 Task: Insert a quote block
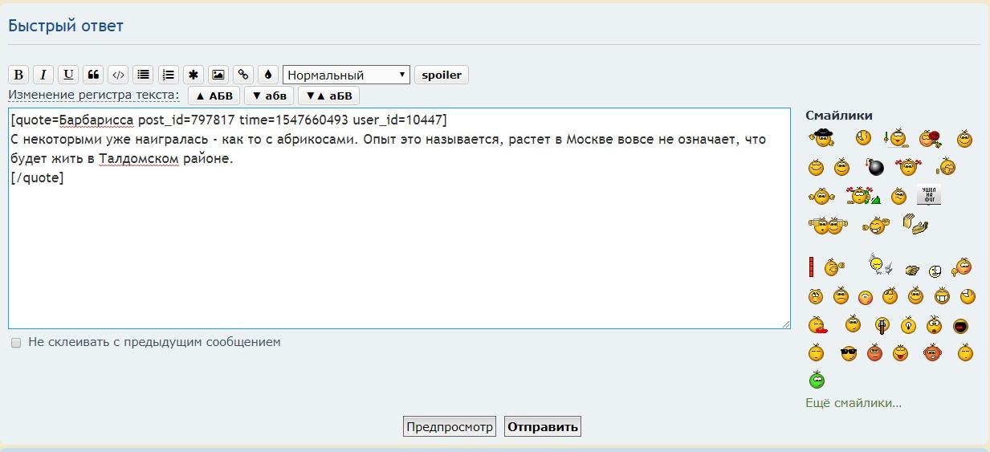click(x=93, y=75)
